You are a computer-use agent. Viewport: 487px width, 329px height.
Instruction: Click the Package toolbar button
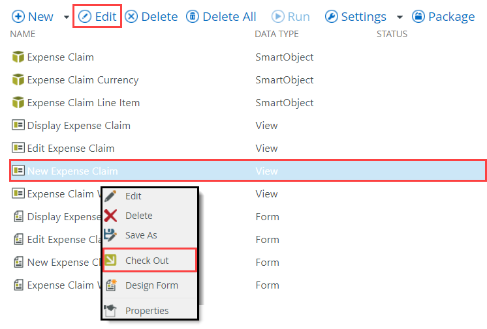tap(443, 17)
